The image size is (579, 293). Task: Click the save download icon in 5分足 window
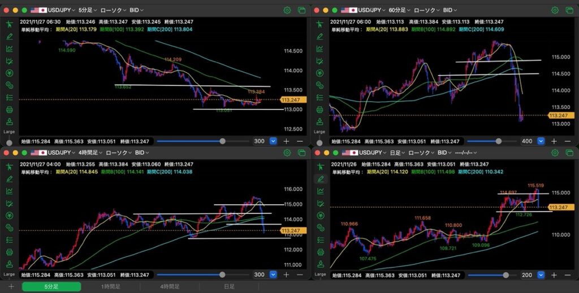[9, 121]
